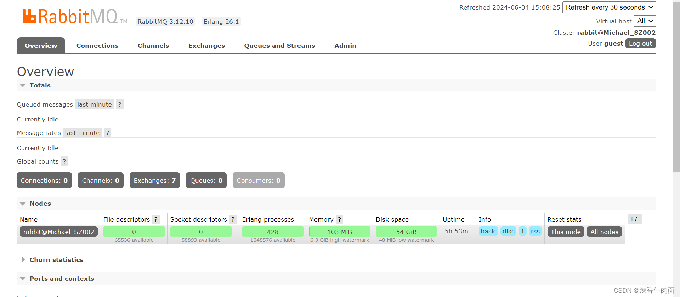Reset stats for This node
This screenshot has width=680, height=297.
coord(566,232)
